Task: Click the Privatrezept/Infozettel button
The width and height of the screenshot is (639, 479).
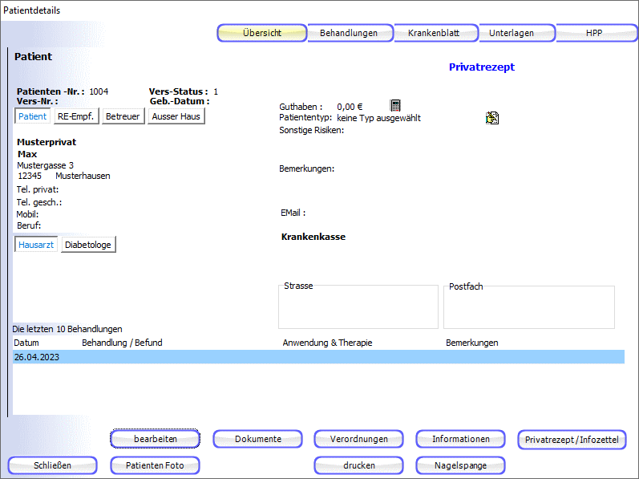Action: [x=572, y=440]
